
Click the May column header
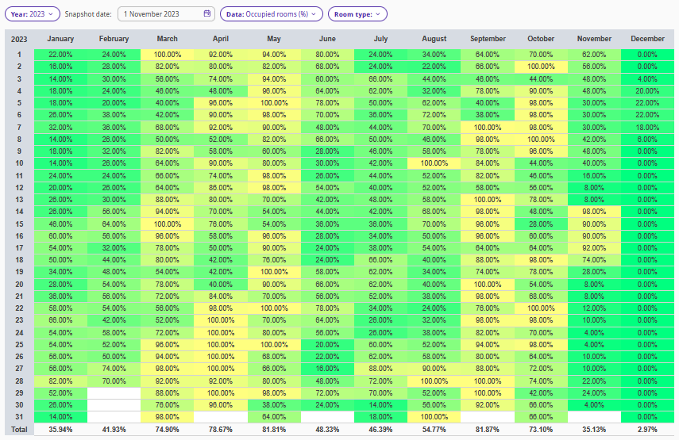point(274,39)
